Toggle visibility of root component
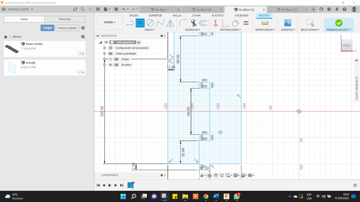Viewport: 360px width, 202px height. (106, 42)
